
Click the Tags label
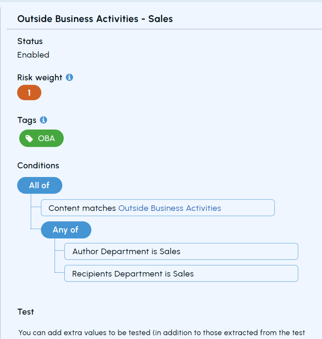coord(27,120)
